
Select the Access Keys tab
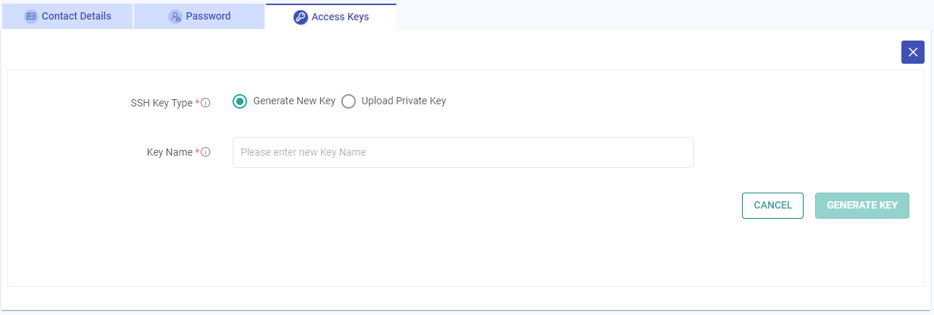pos(340,17)
